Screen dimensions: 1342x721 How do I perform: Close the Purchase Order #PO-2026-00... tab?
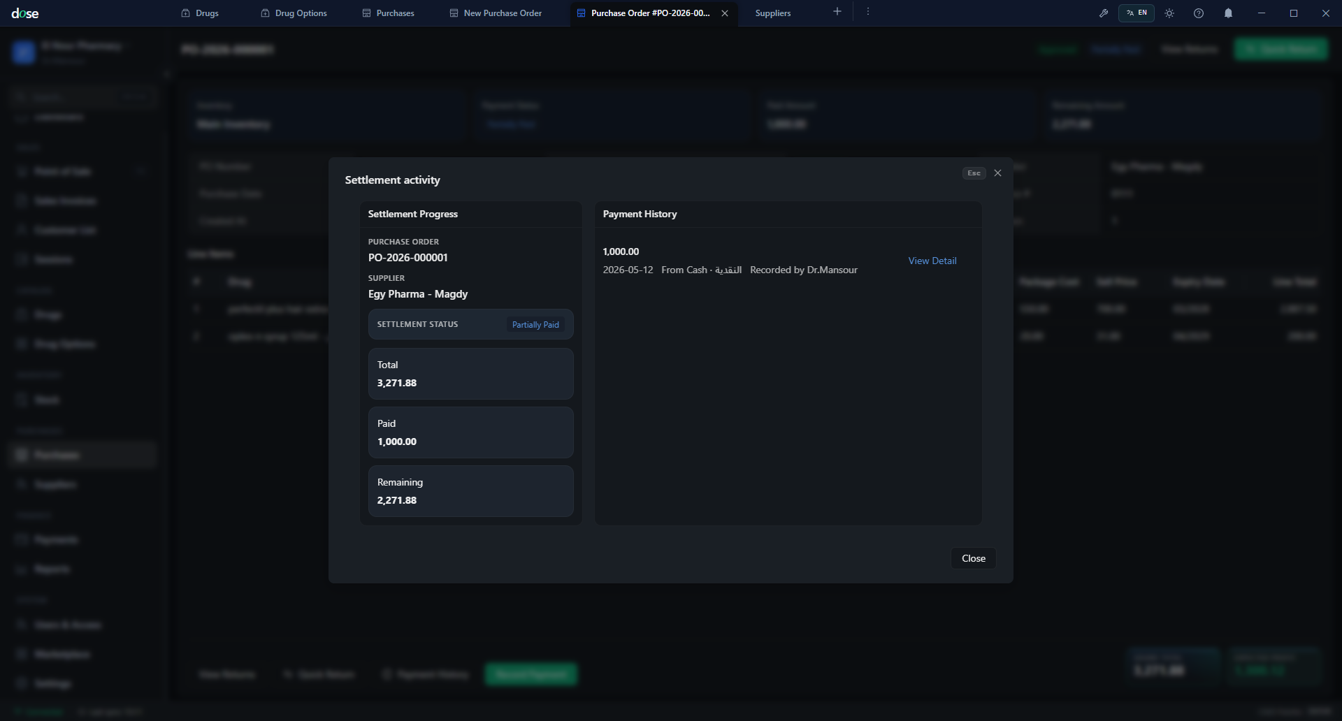coord(725,13)
